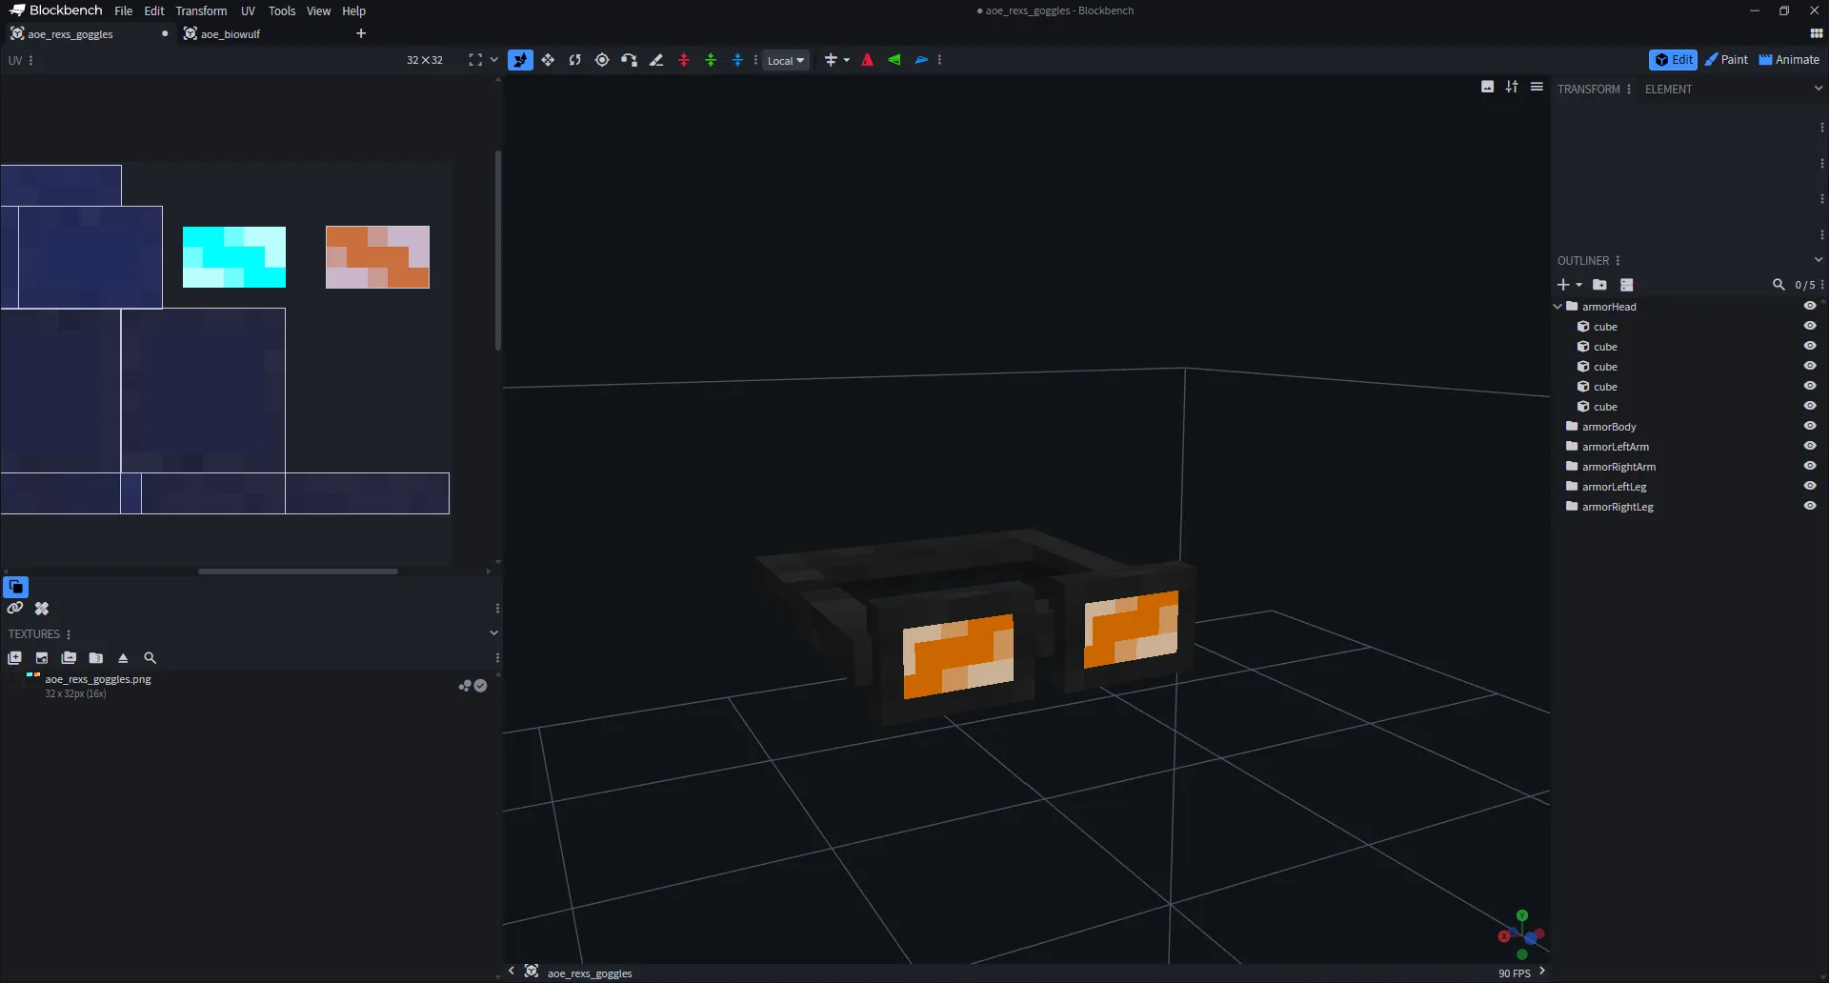Click the bandage icon below the UV editor
Screen dimensions: 1829x983
click(x=42, y=608)
